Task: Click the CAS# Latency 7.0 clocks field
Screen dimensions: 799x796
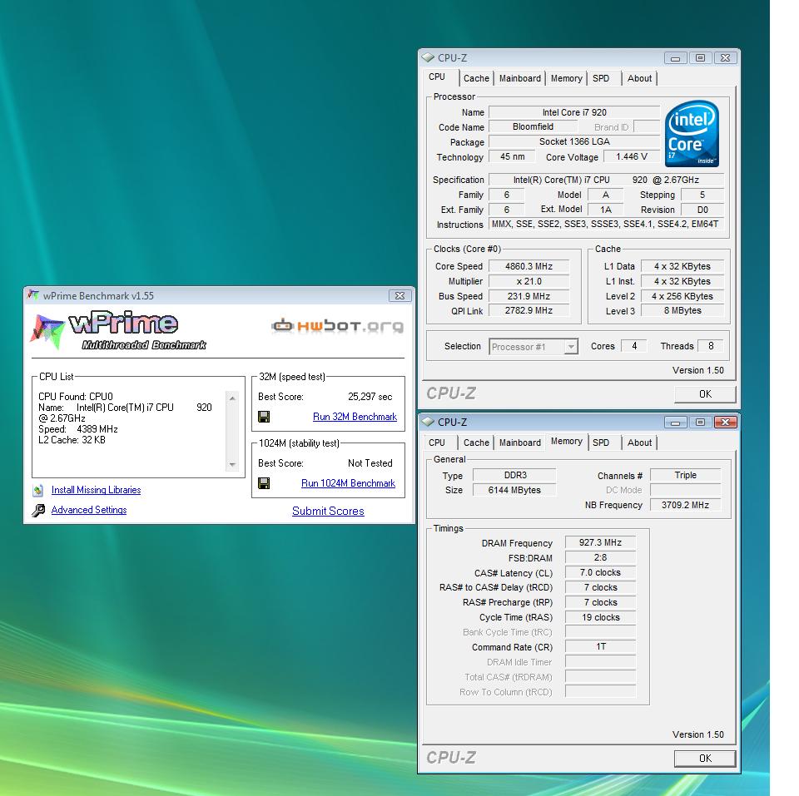Action: (600, 572)
